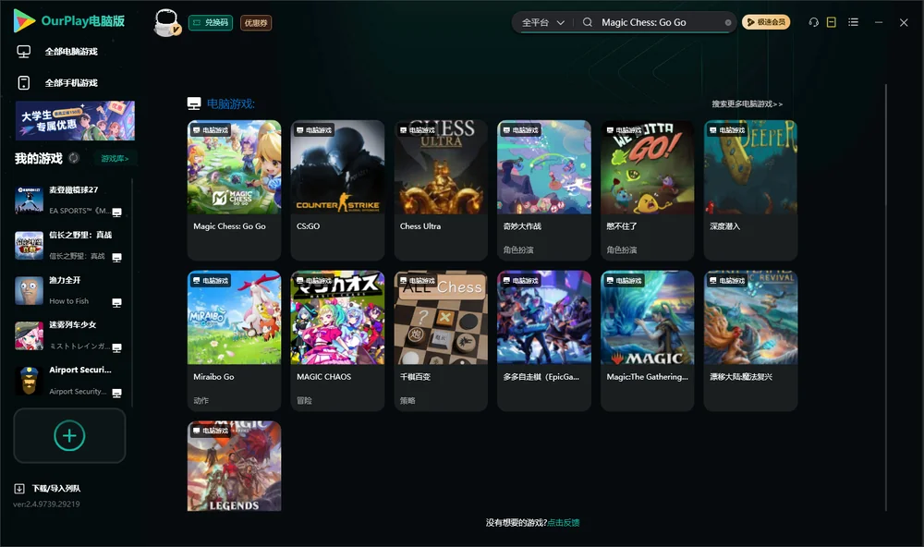The image size is (924, 547).
Task: Click the yellow window mode icon in title bar
Action: pyautogui.click(x=832, y=22)
